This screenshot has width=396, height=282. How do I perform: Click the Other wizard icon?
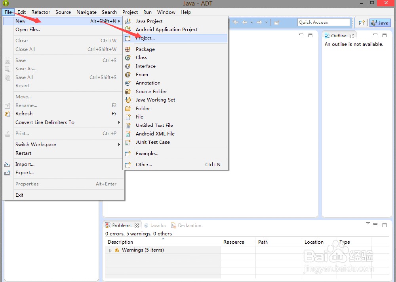click(x=128, y=165)
